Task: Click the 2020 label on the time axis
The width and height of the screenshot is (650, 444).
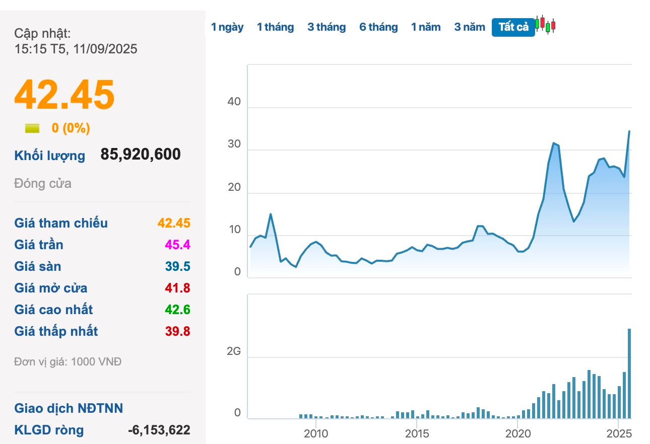Action: point(518,434)
